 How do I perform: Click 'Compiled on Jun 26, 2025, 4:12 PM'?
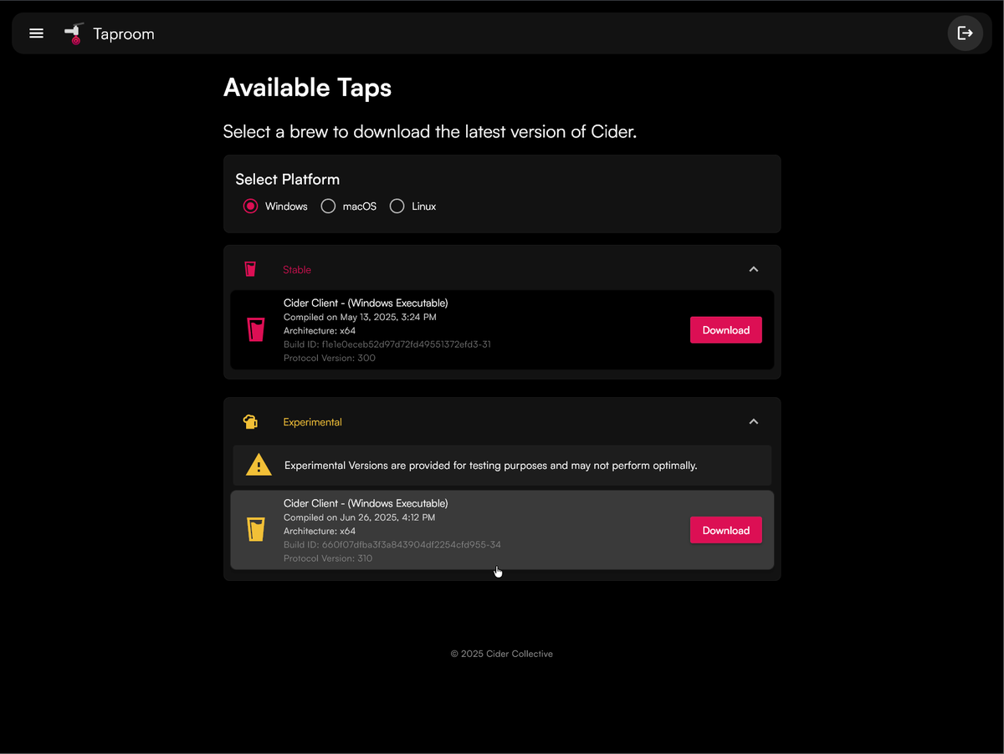tap(359, 517)
